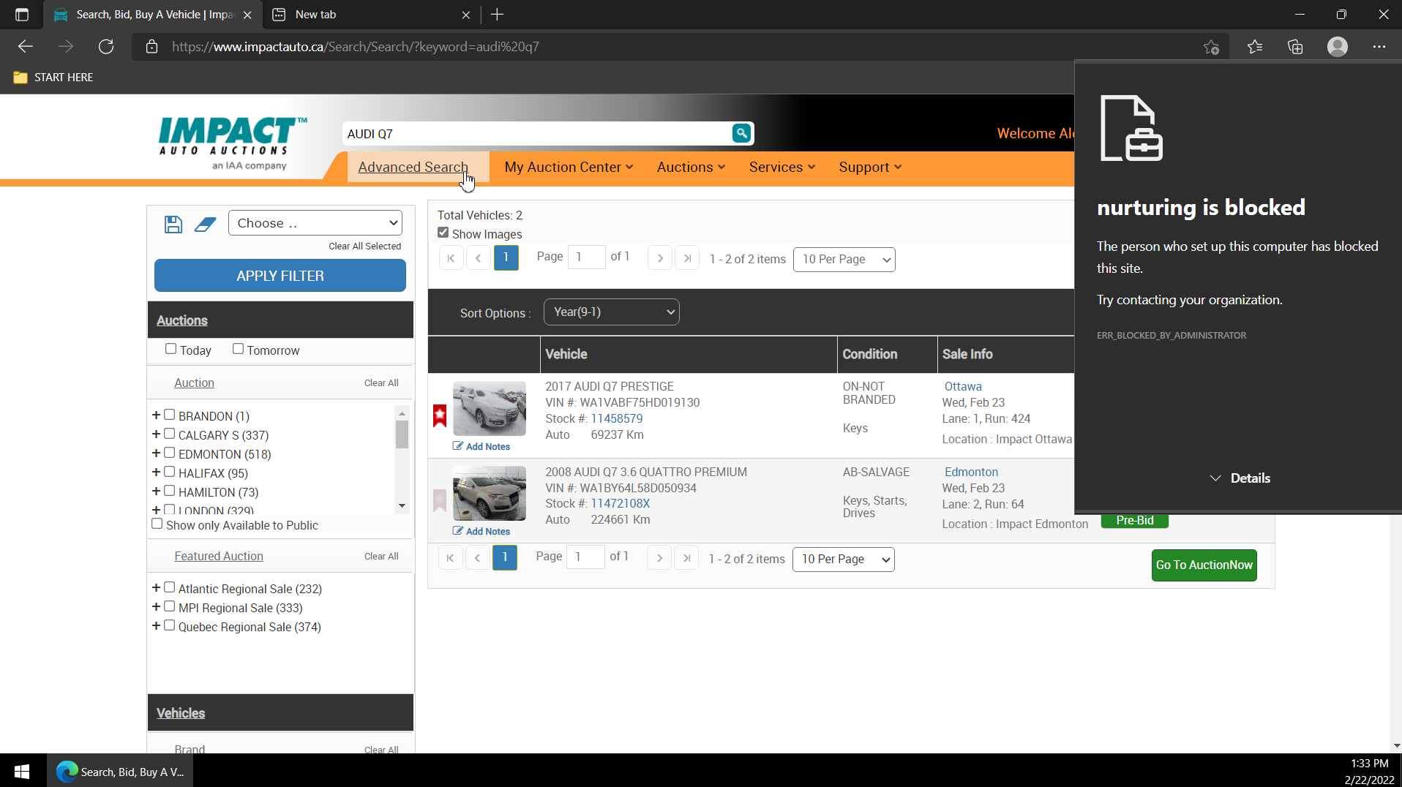The image size is (1402, 787).
Task: Click the search magnifier icon beside AUDI Q7
Action: click(741, 133)
